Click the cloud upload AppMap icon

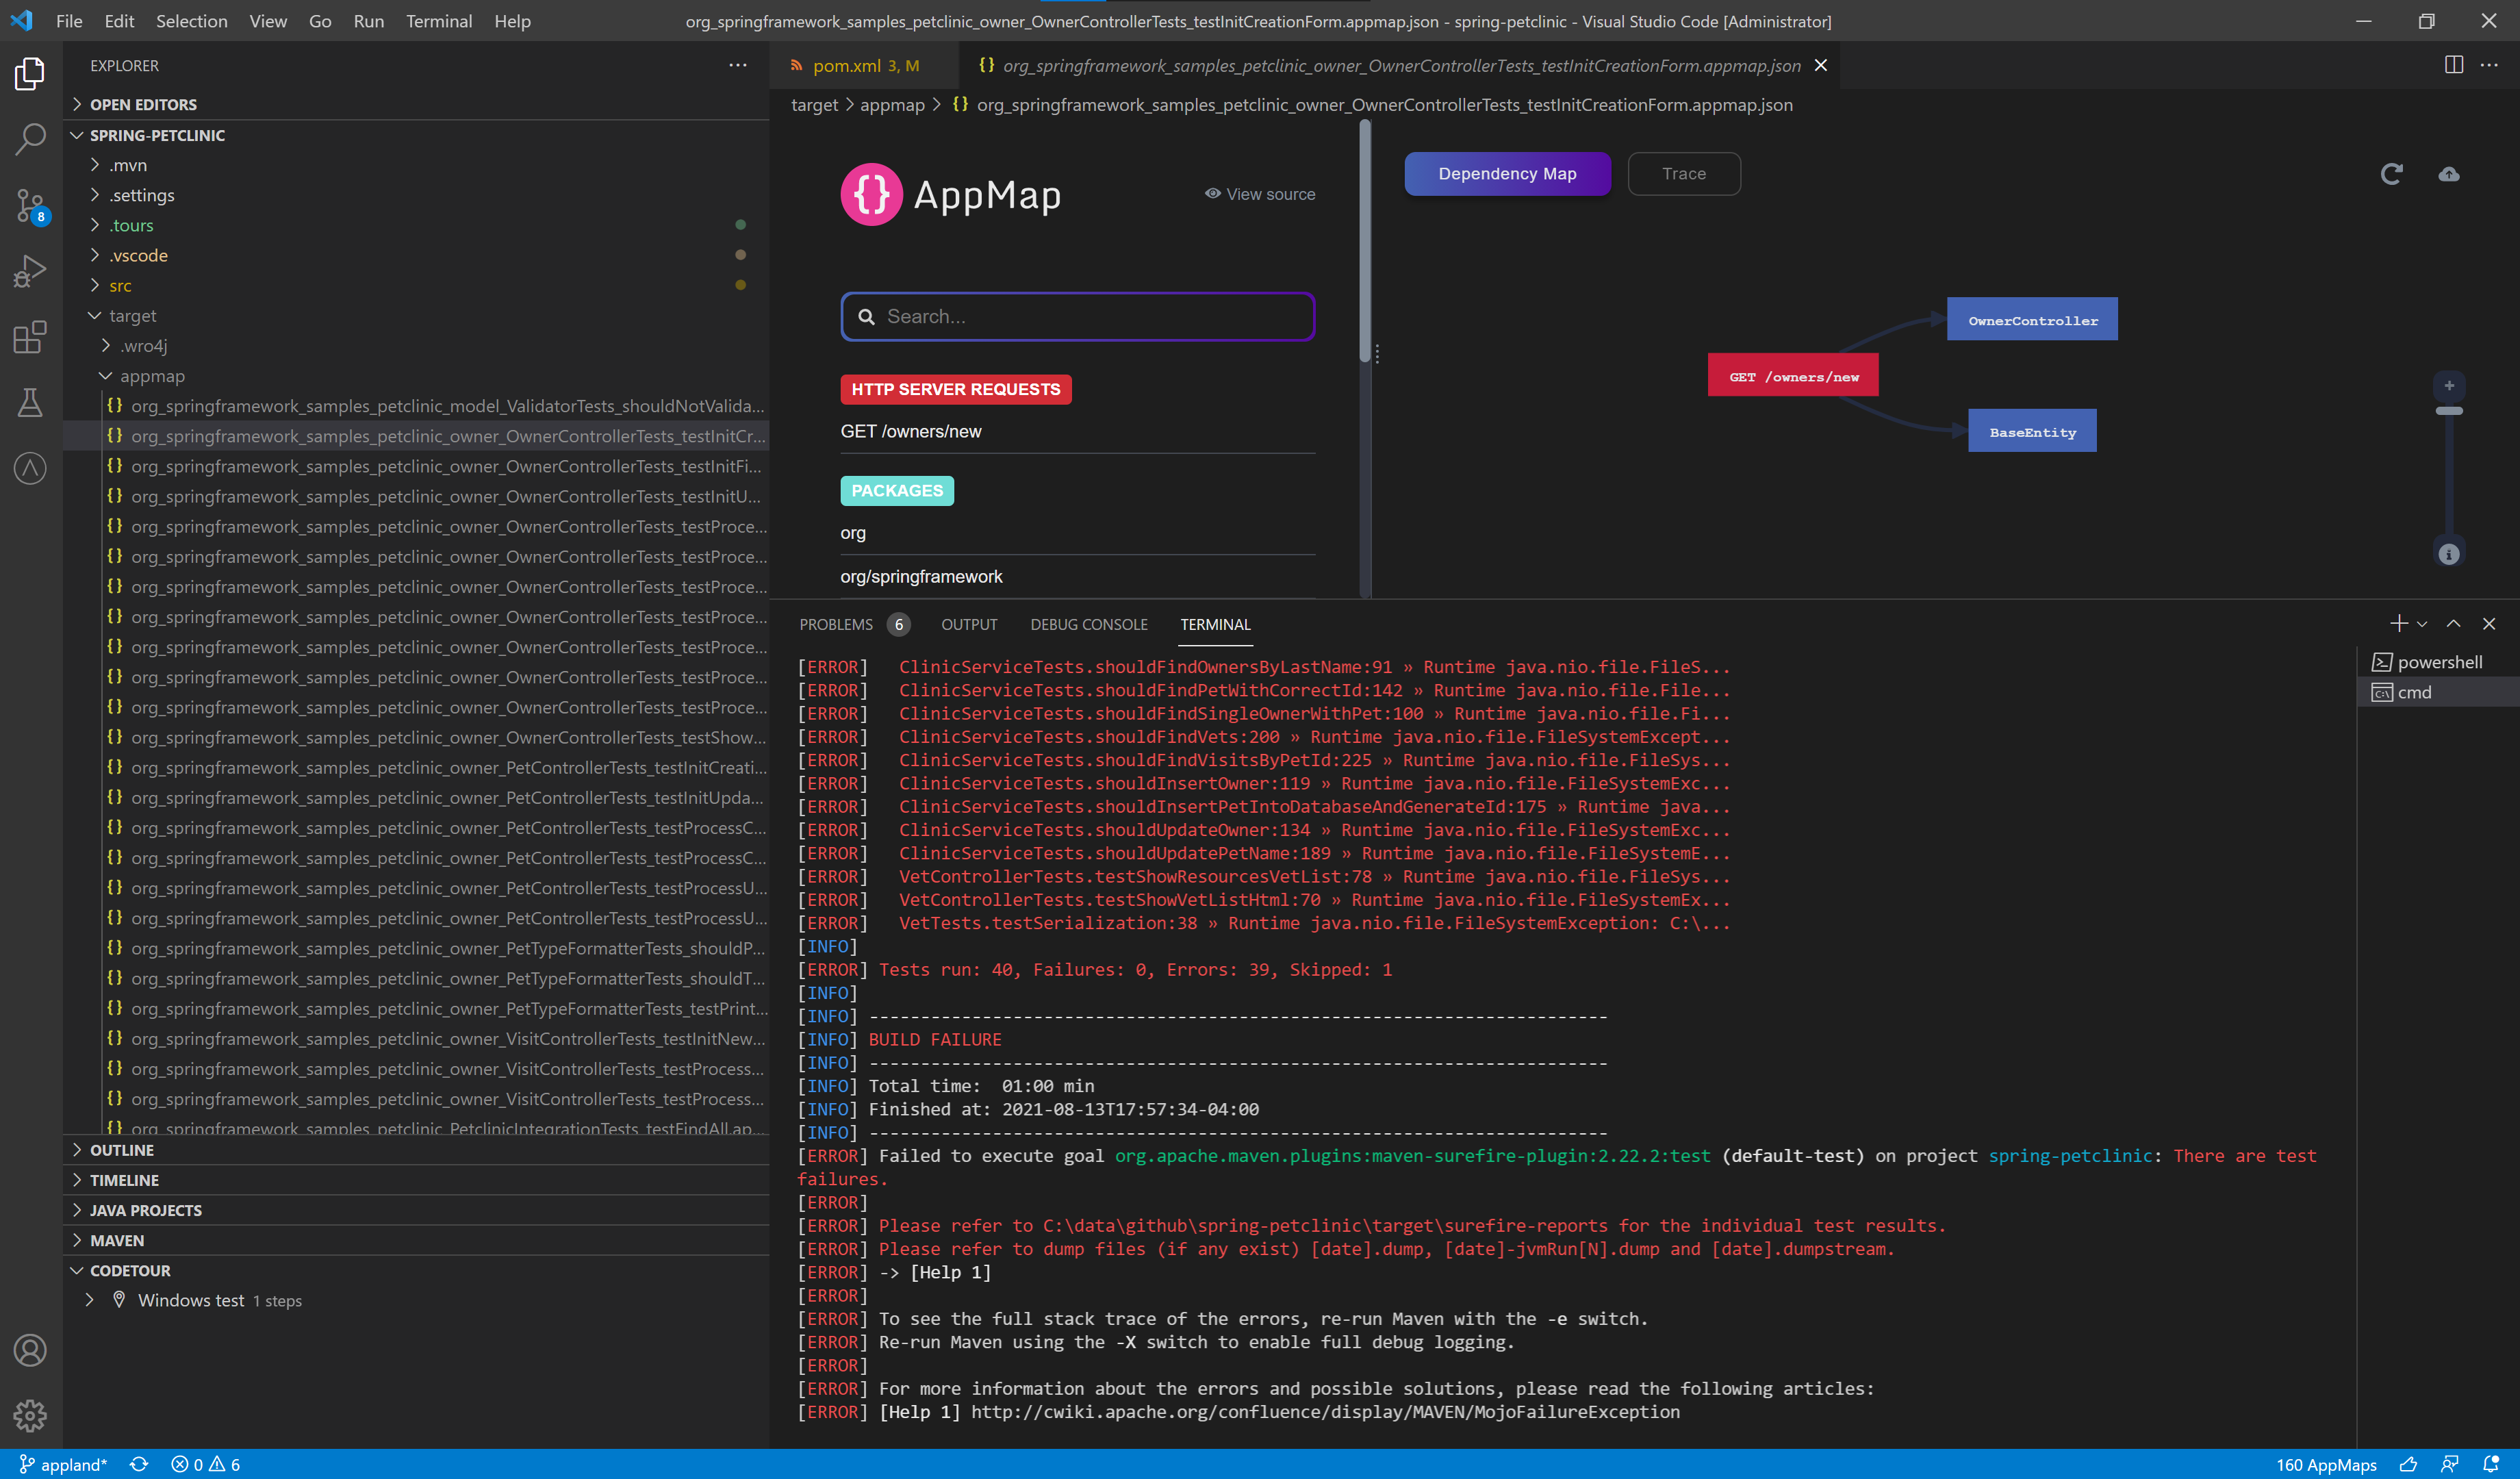2448,174
